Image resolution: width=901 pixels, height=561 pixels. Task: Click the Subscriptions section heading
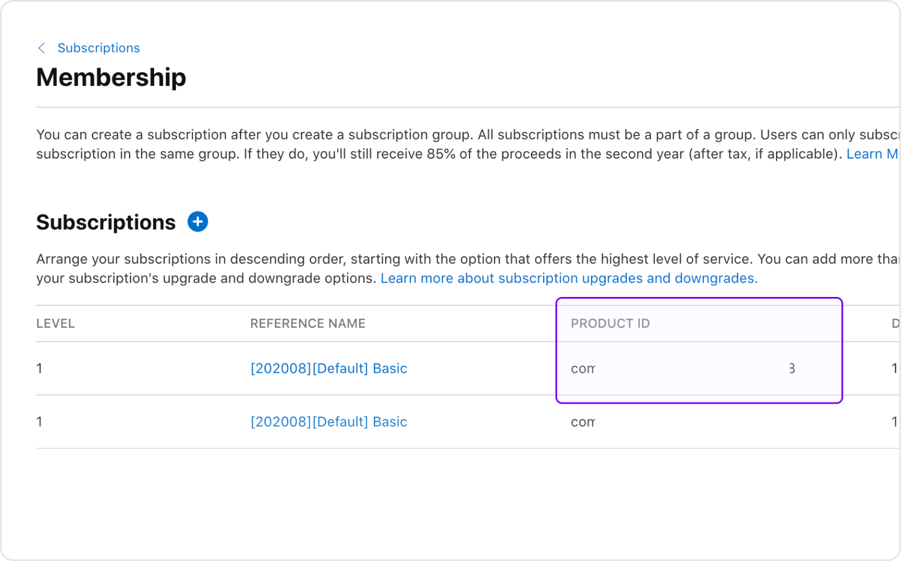pyautogui.click(x=105, y=222)
